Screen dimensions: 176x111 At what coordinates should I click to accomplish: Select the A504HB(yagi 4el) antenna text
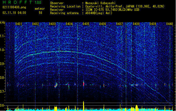pos(99,13)
